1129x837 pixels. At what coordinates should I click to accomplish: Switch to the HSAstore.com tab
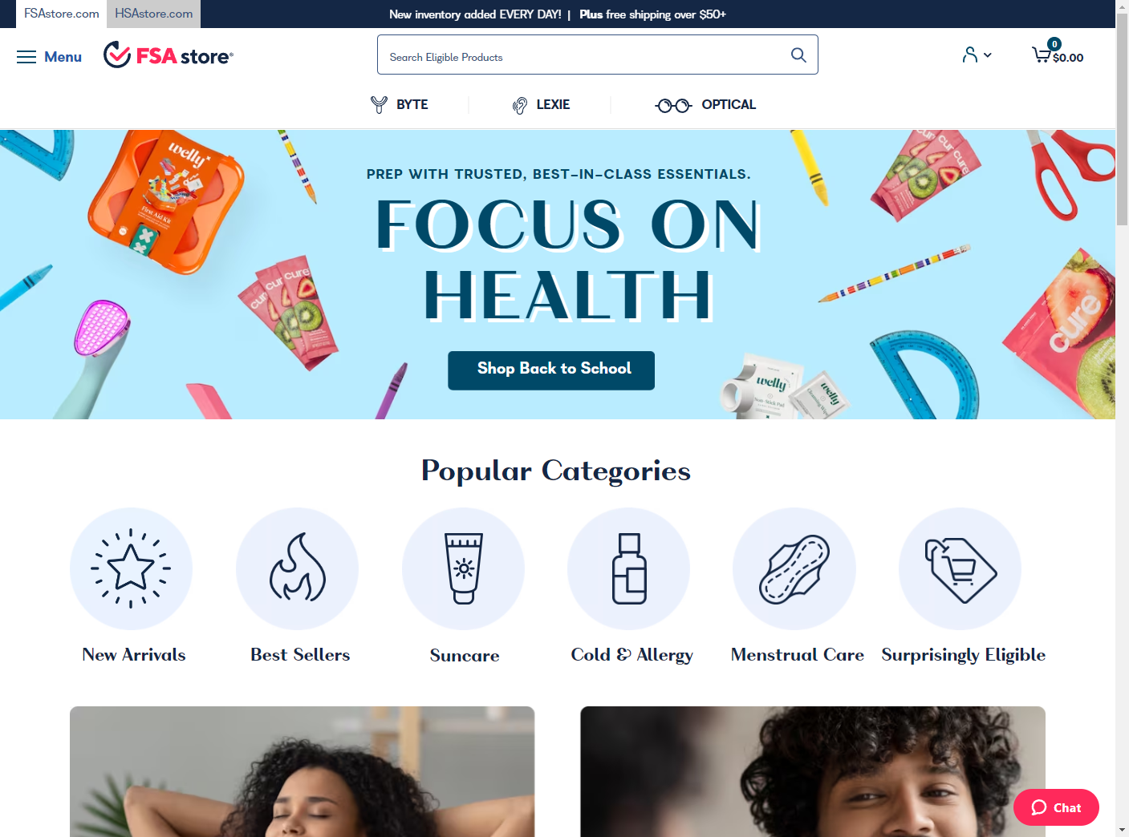154,14
